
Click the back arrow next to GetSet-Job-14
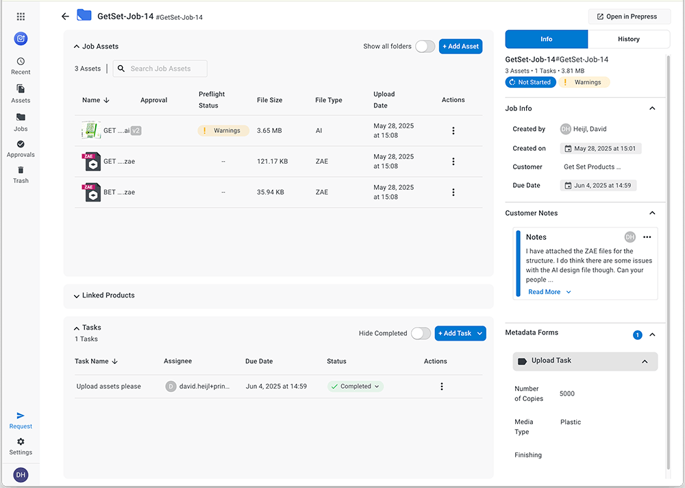click(65, 16)
